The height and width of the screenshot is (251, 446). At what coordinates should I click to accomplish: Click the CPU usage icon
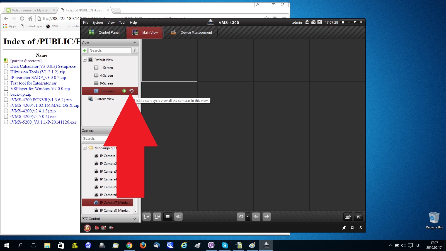coord(313,22)
